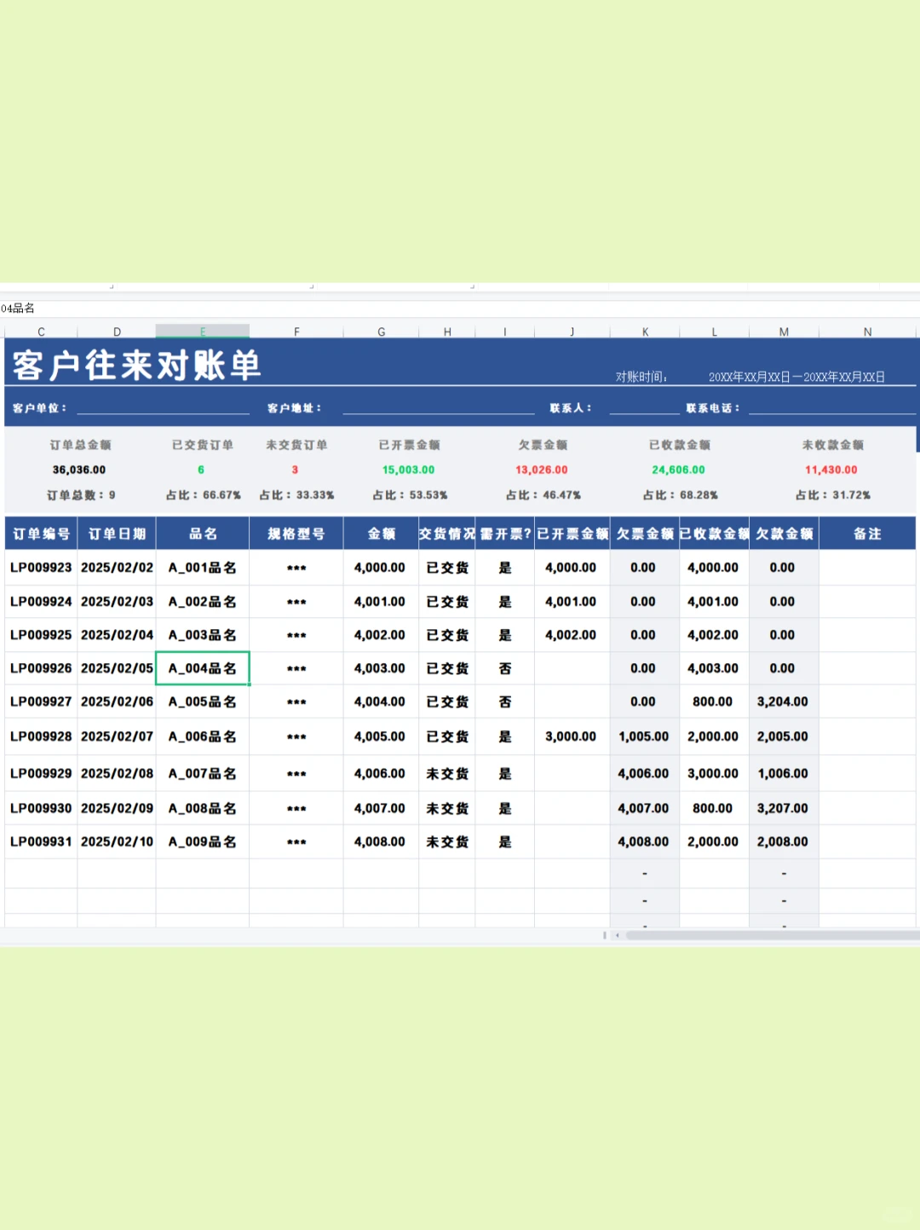Click column header E
This screenshot has width=920, height=1230.
[203, 332]
